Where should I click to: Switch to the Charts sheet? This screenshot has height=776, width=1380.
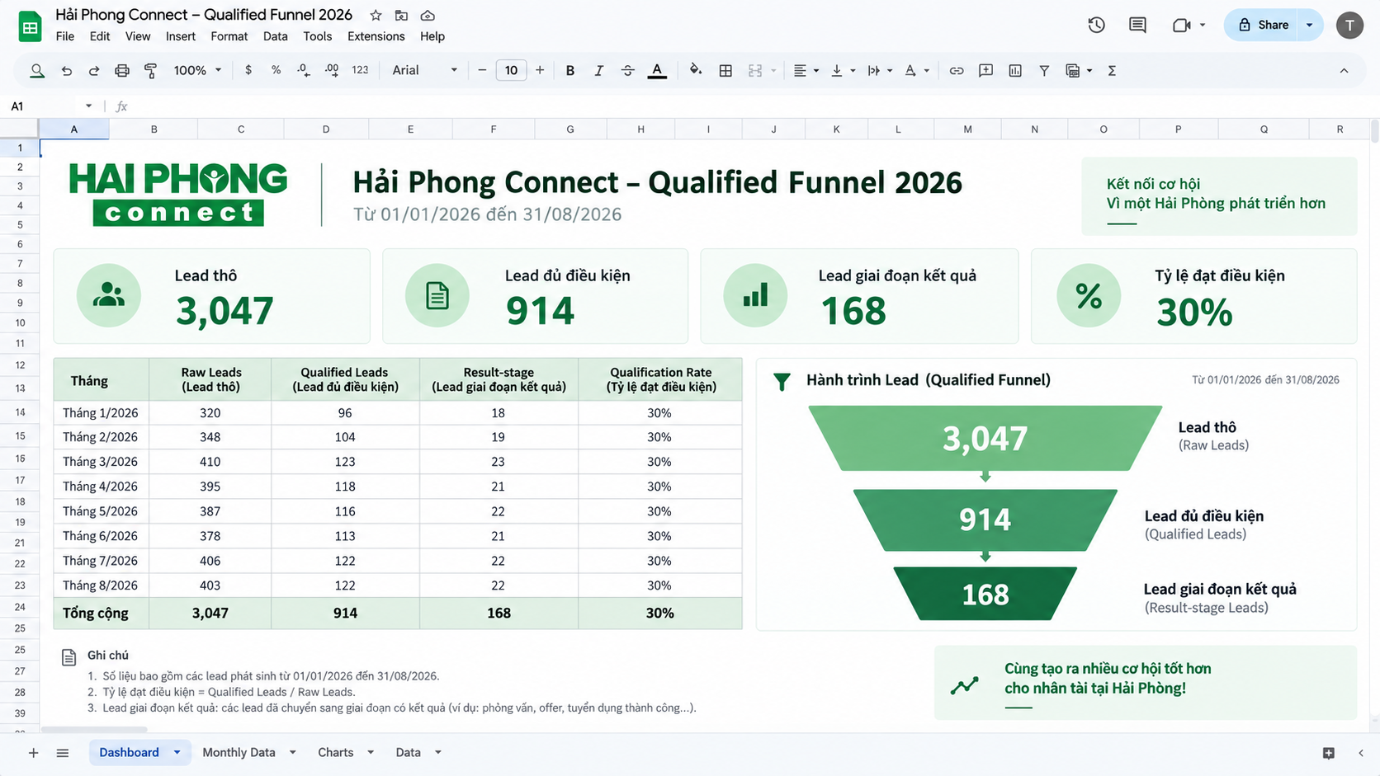pos(336,752)
